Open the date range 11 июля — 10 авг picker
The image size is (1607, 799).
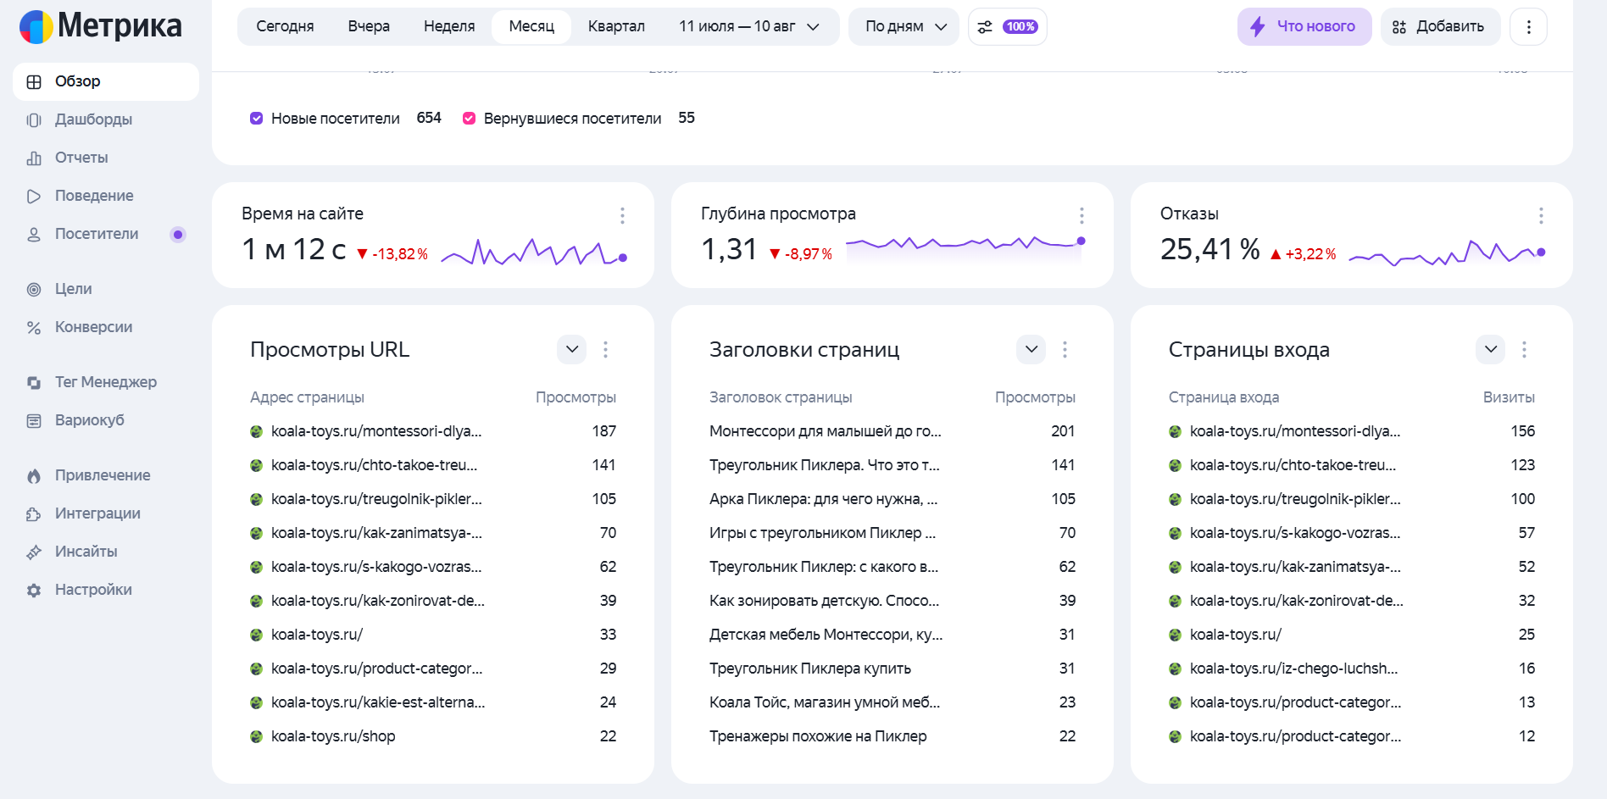(750, 26)
